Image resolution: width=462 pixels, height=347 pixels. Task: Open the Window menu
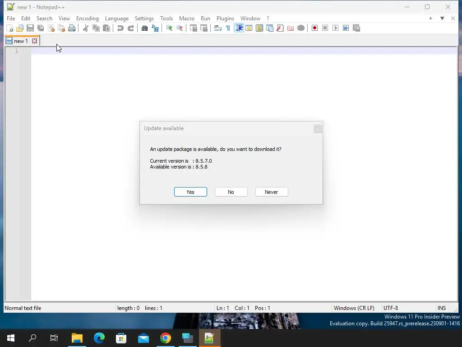250,18
